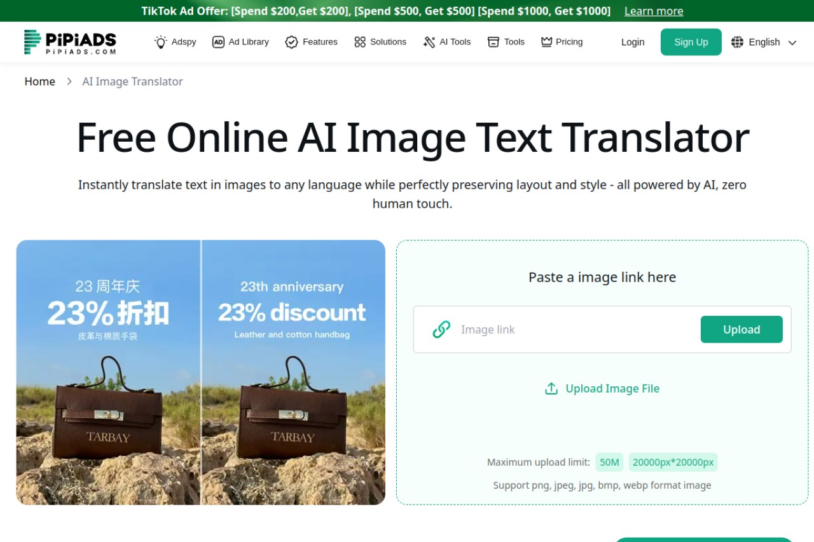Click the Tools archive box icon
This screenshot has width=814, height=542.
pos(493,42)
